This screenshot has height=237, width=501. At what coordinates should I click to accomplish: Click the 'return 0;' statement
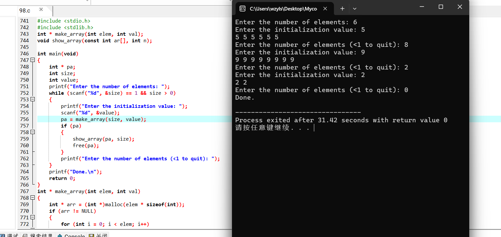[x=62, y=178]
